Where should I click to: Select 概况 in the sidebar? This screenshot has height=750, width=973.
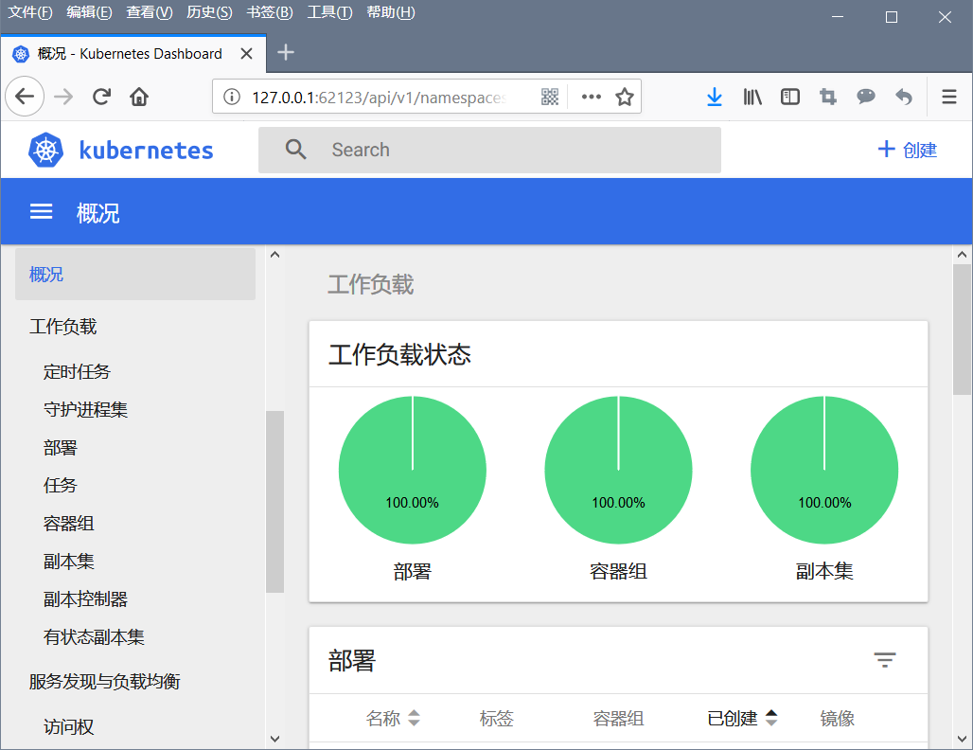tap(135, 275)
